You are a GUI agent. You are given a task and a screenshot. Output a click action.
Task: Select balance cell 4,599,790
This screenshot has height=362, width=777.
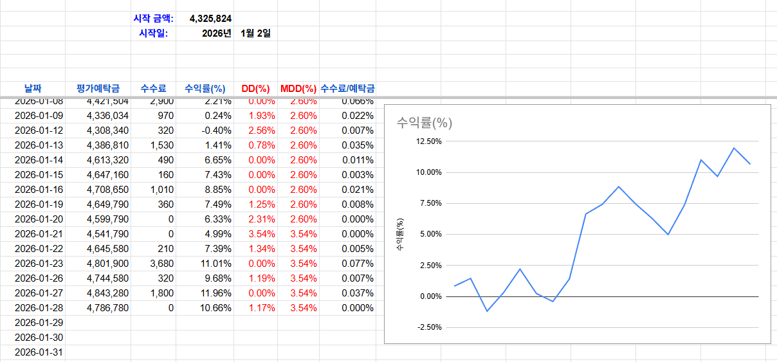pos(98,219)
